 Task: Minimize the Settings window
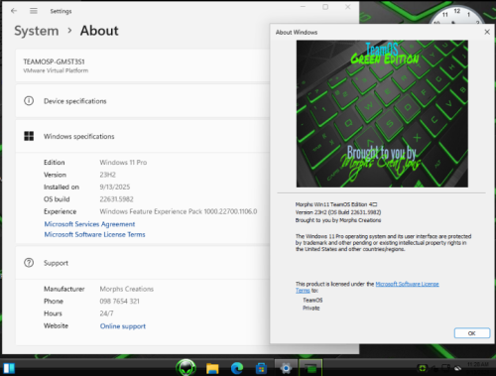coord(303,7)
